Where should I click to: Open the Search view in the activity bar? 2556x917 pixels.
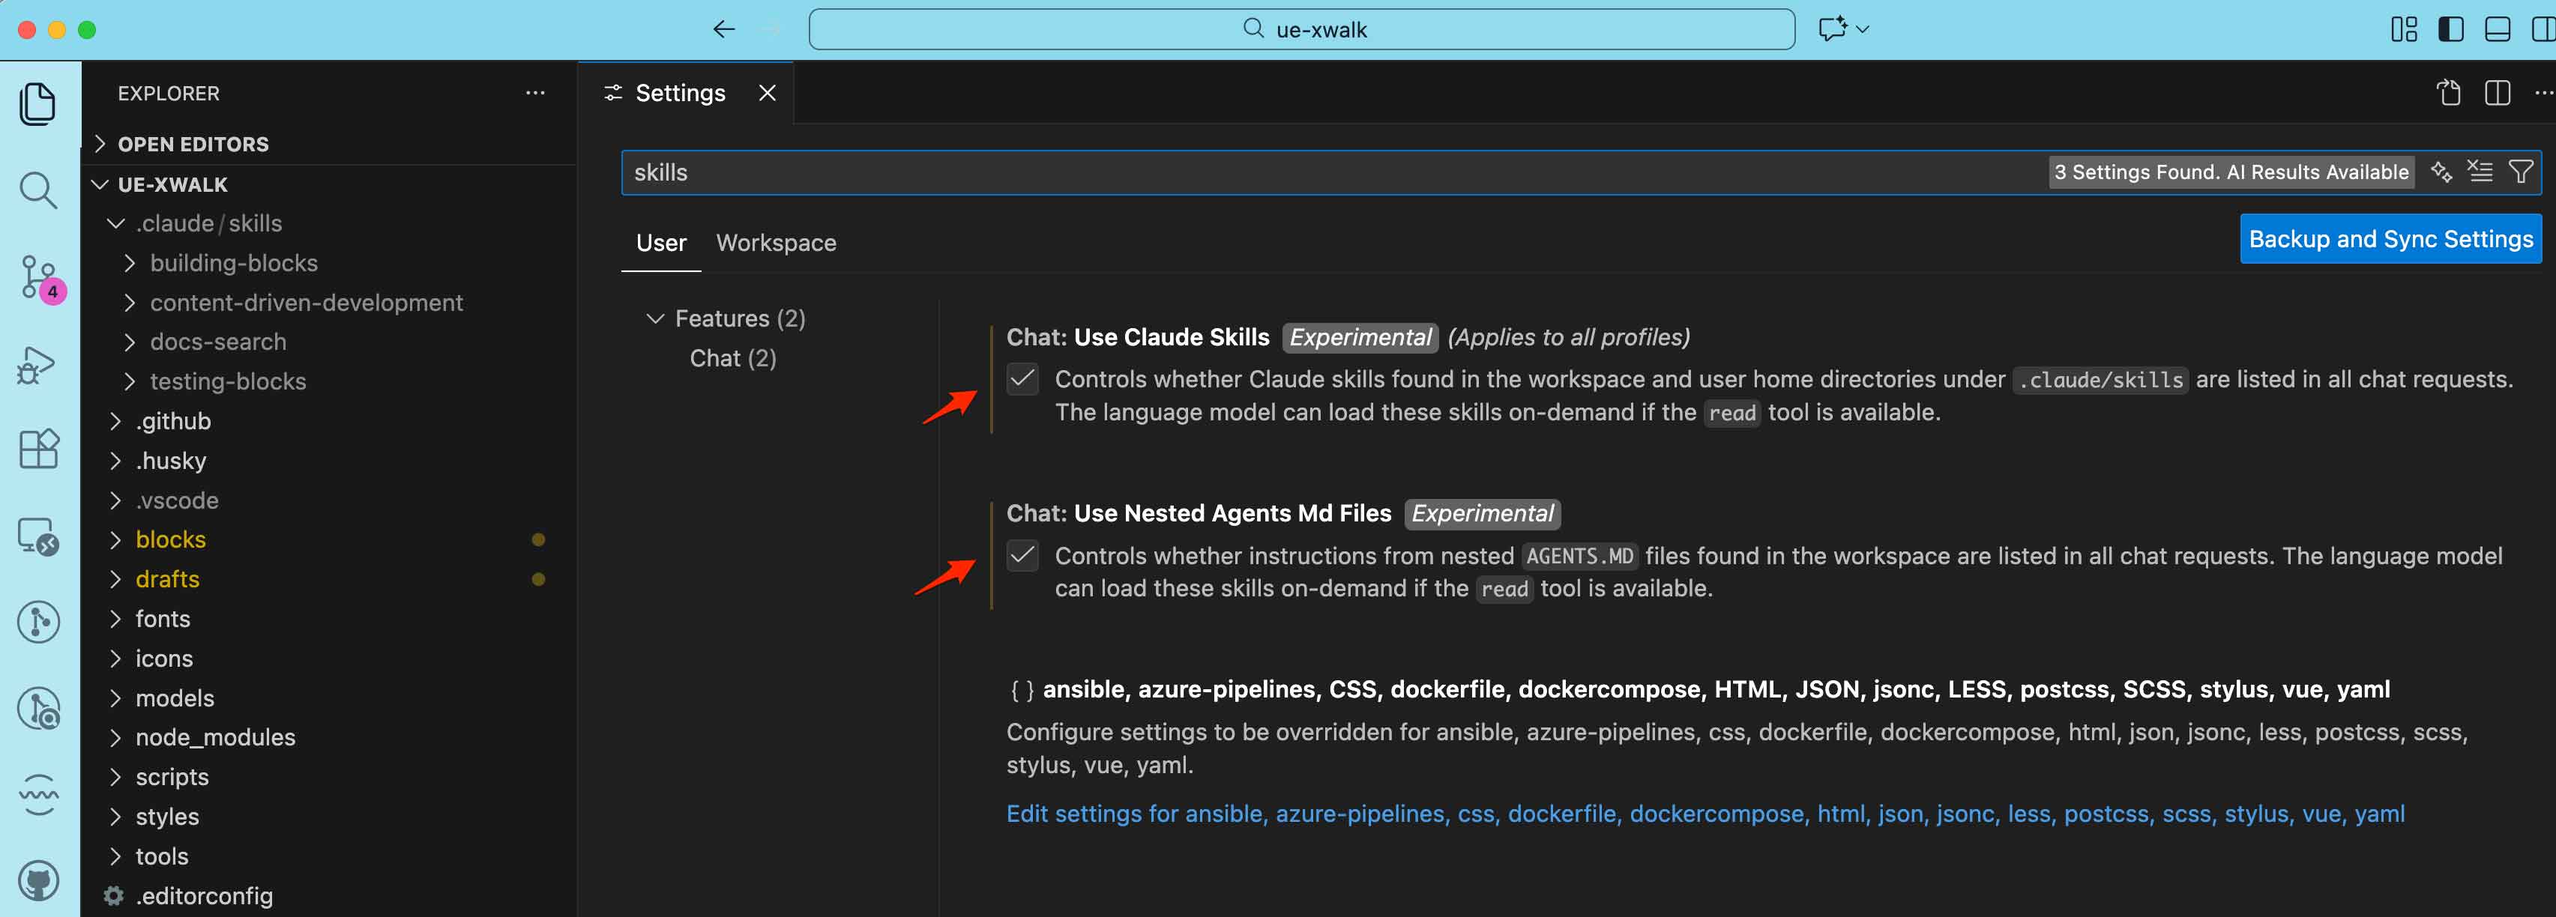(39, 190)
